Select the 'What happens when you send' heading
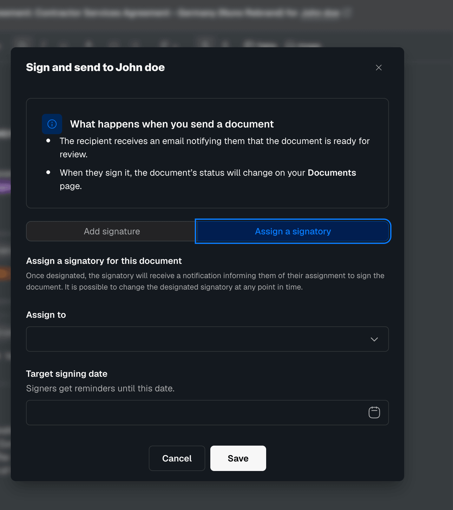 coord(172,124)
